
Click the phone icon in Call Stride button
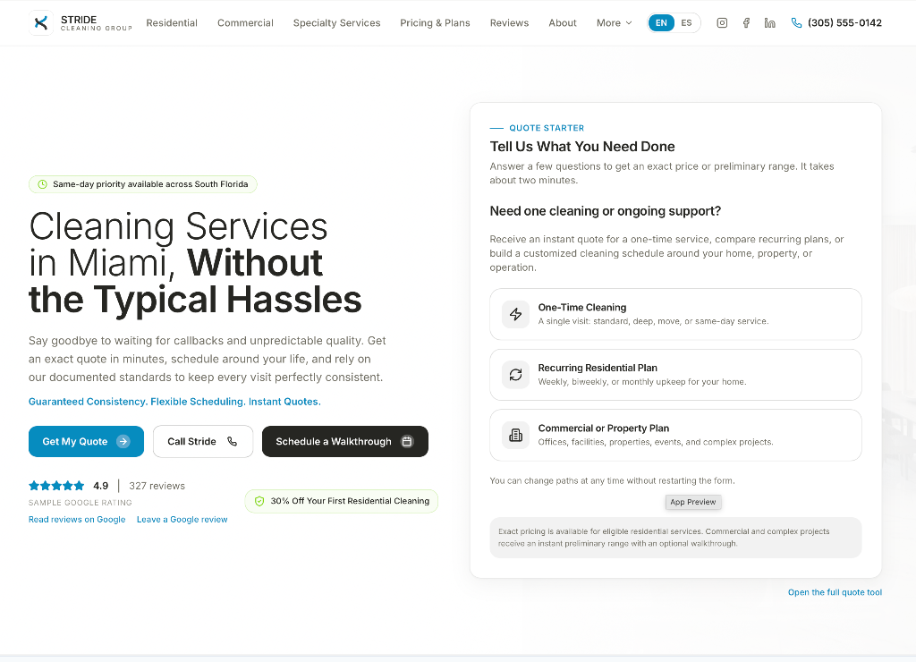(232, 442)
